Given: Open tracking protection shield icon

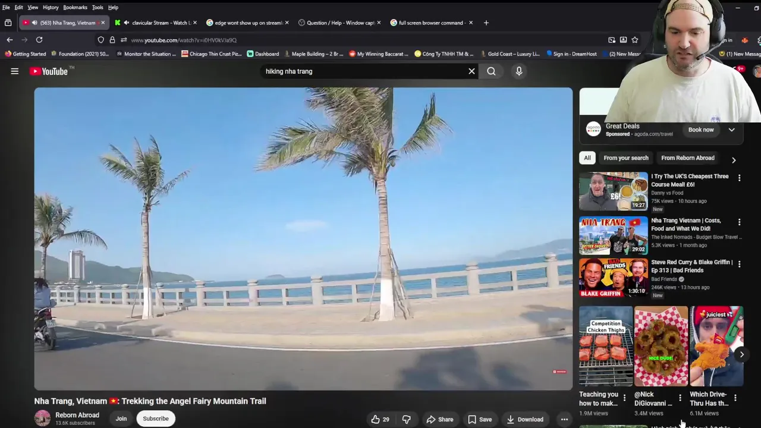Looking at the screenshot, I should tap(101, 40).
